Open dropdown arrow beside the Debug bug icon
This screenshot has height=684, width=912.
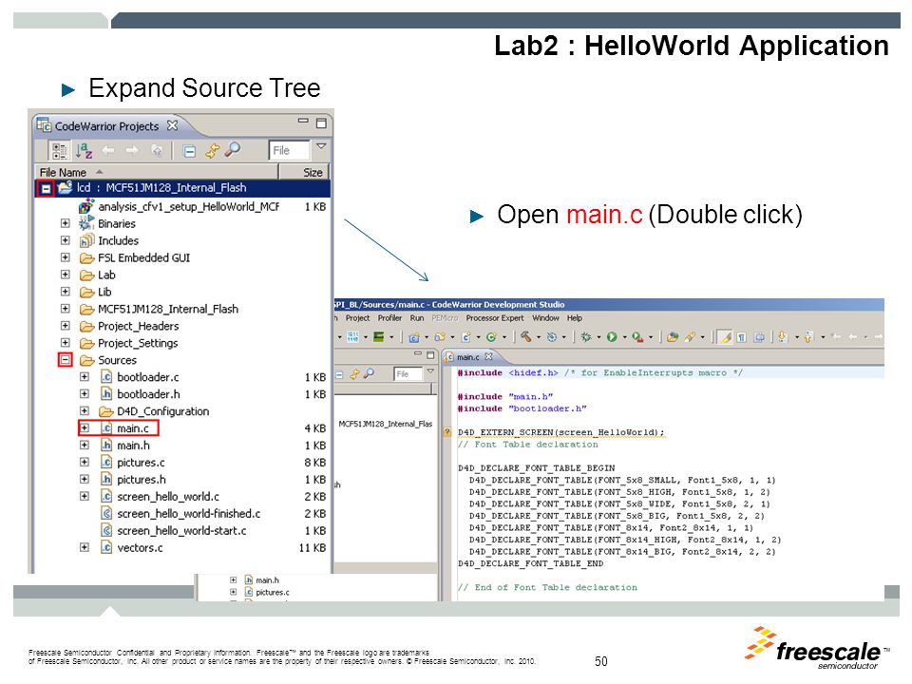(x=598, y=337)
